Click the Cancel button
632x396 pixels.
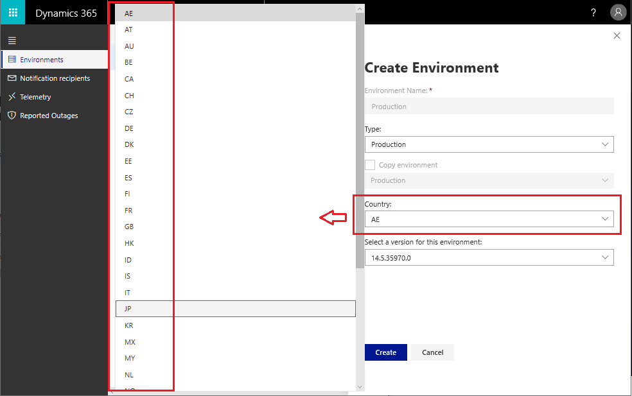pos(432,352)
